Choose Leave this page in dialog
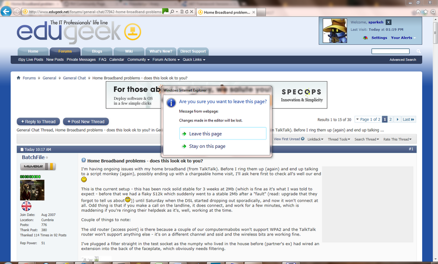This screenshot has width=438, height=264. (223, 134)
